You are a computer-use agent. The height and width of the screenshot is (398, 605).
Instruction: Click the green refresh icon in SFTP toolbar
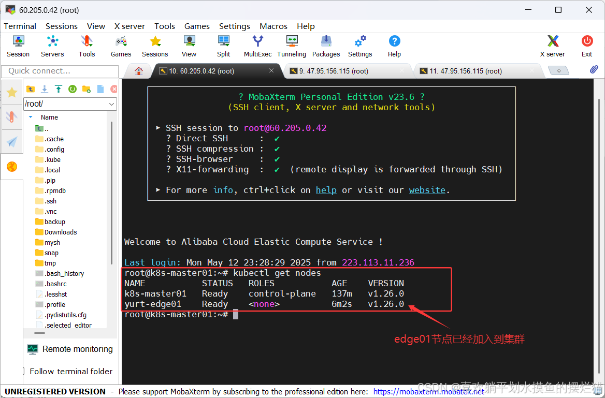pyautogui.click(x=72, y=89)
